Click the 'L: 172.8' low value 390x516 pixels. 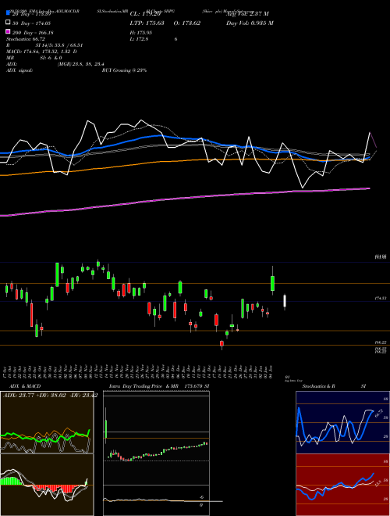tap(140, 39)
